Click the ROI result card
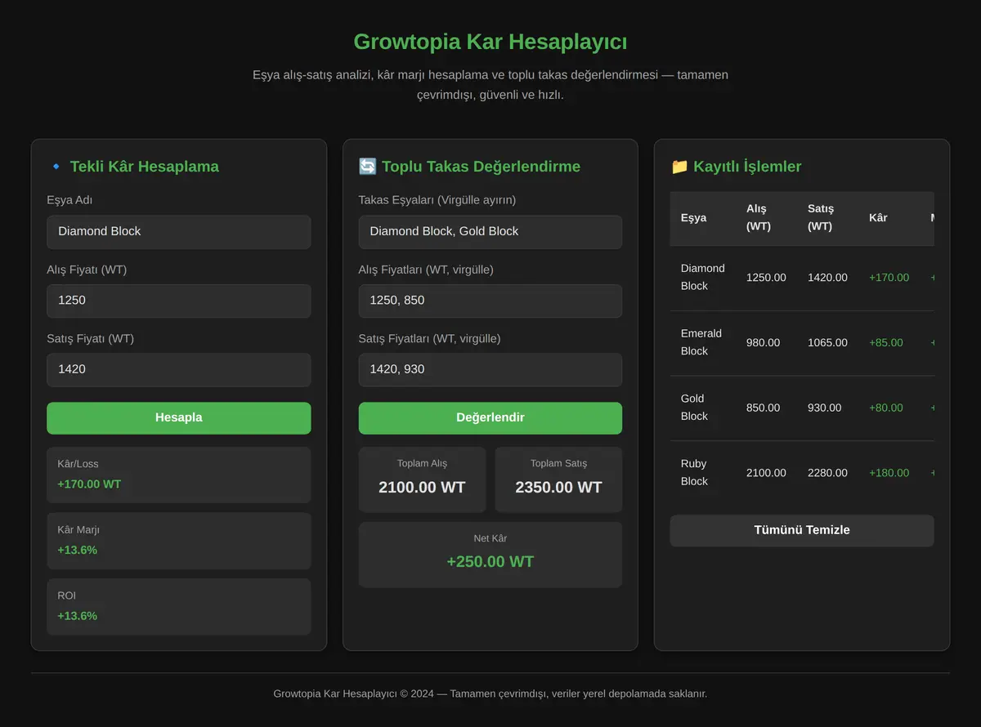981x727 pixels. (x=178, y=607)
